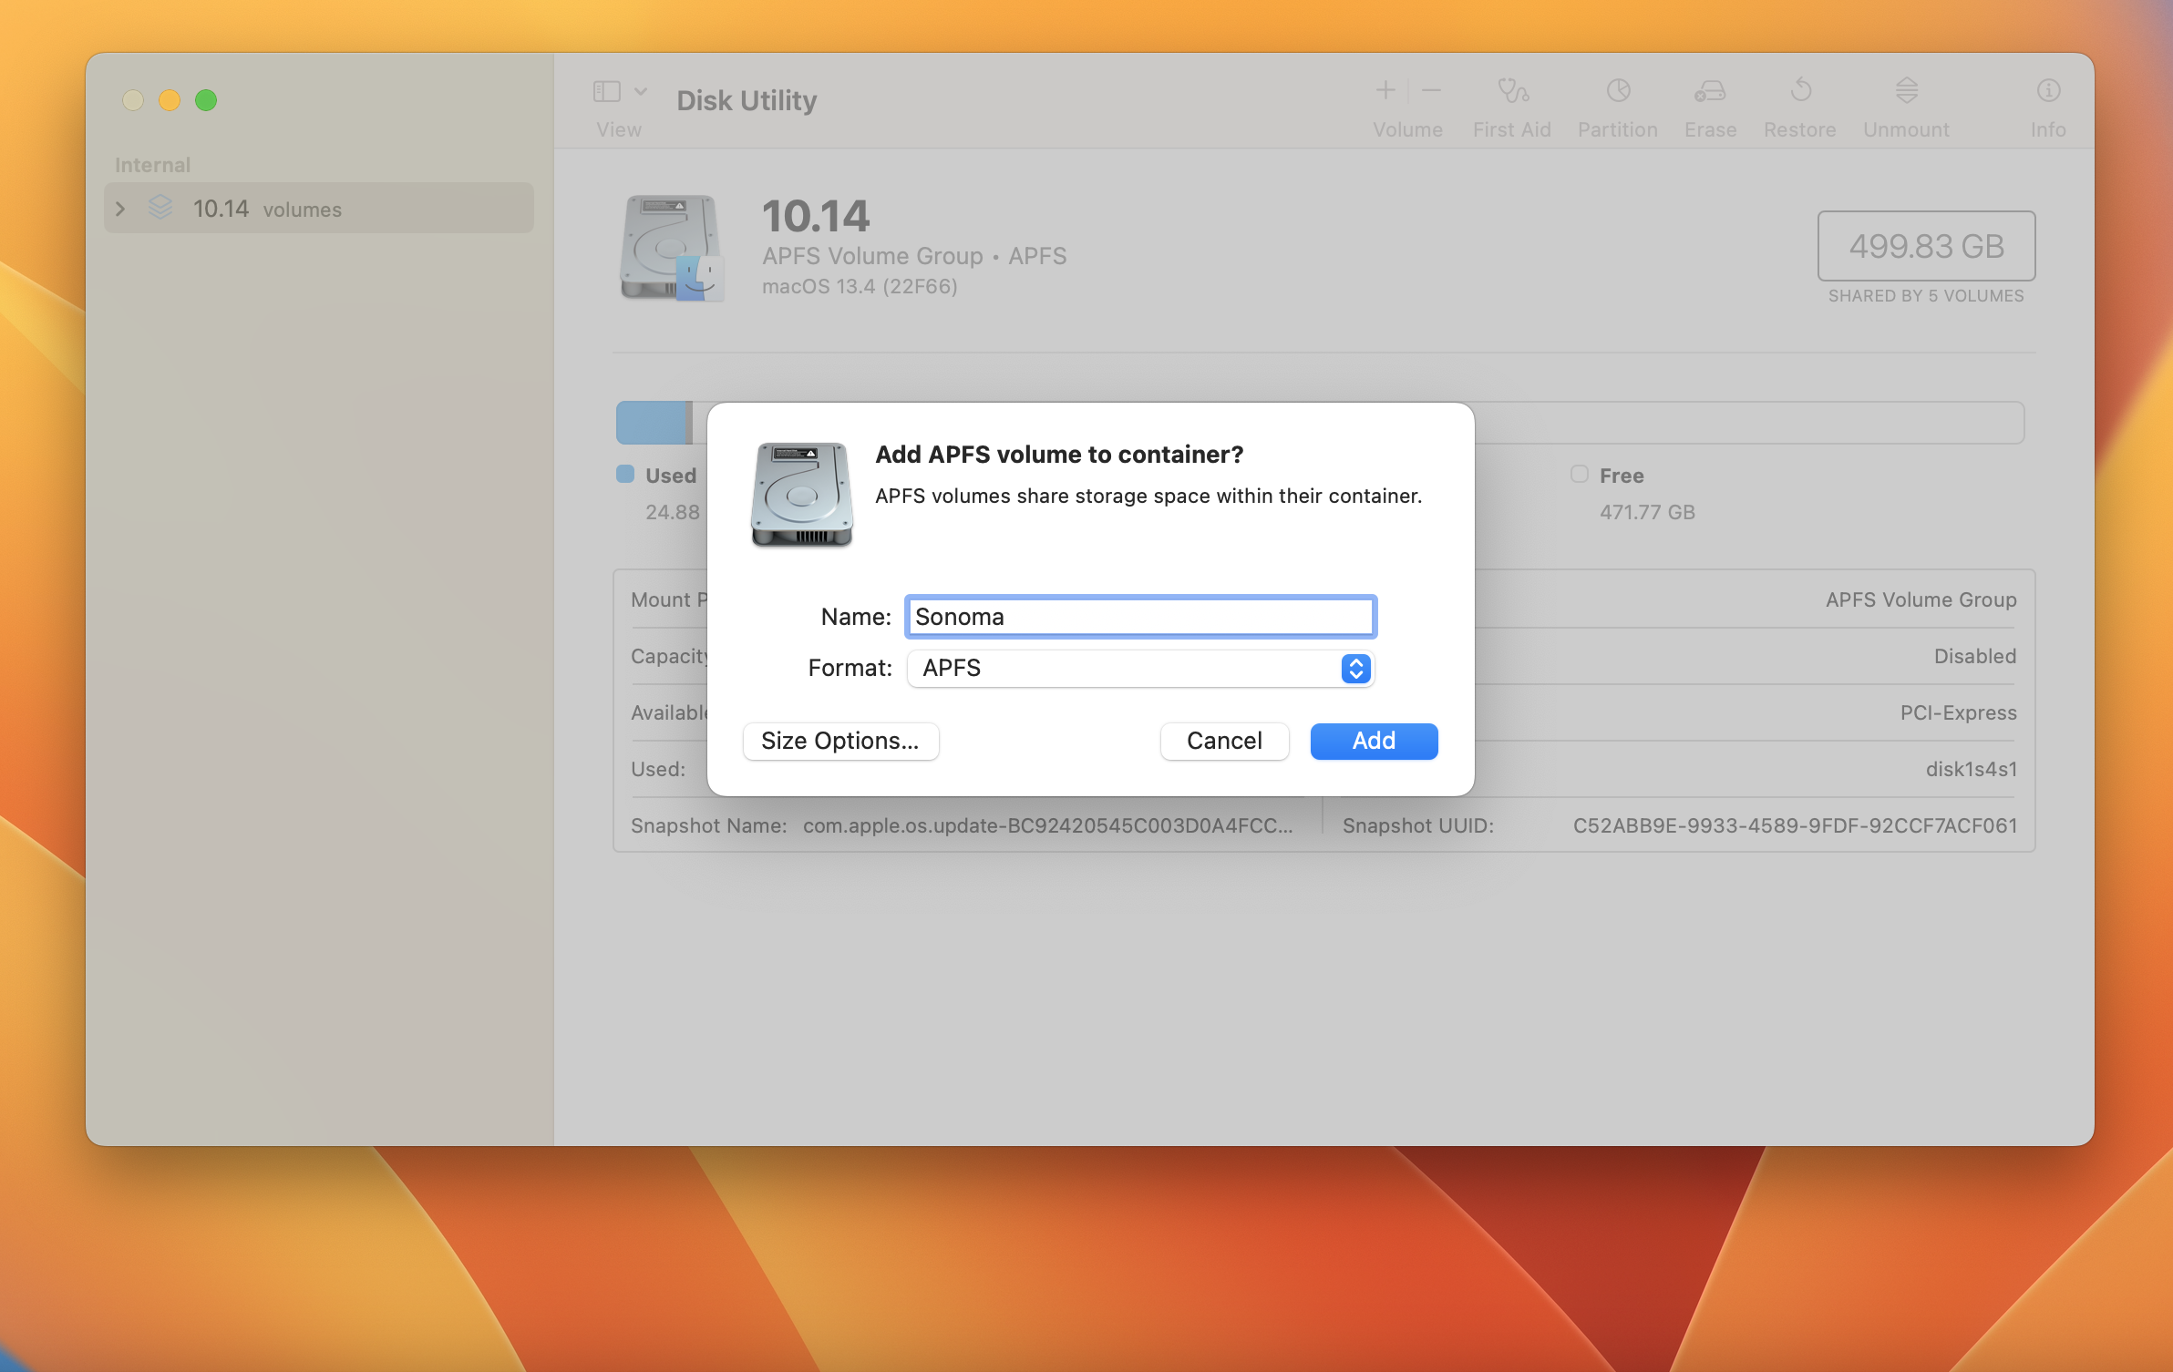Image resolution: width=2173 pixels, height=1372 pixels.
Task: Toggle the sidebar view icon
Action: (605, 91)
